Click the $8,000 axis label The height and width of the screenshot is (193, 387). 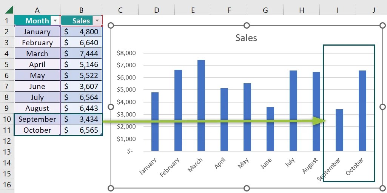click(x=126, y=53)
